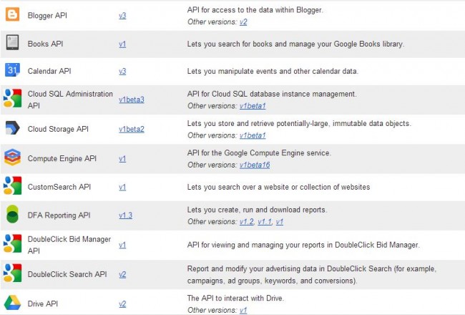Open Blogger API version v3
The image size is (465, 315).
click(122, 16)
